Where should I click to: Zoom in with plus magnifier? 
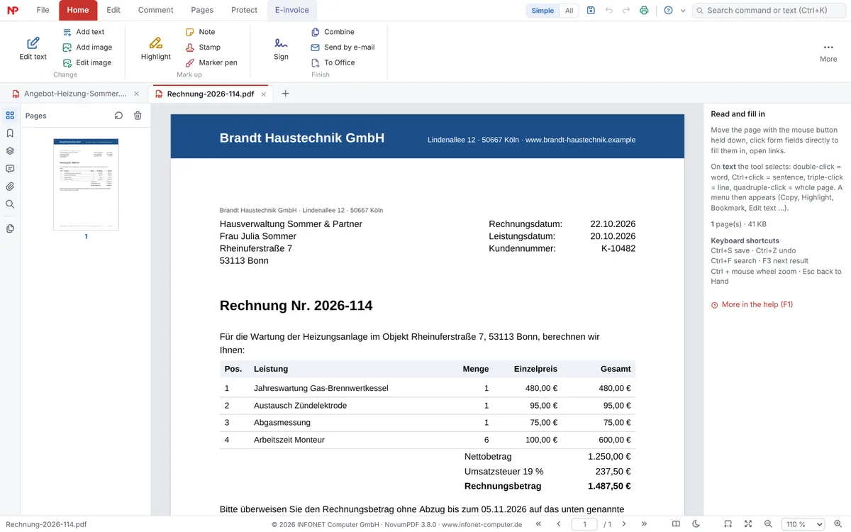(x=838, y=524)
